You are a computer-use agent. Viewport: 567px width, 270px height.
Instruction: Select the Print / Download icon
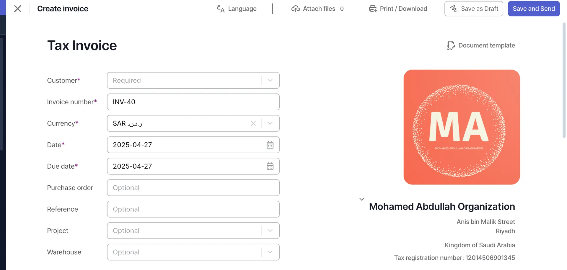[372, 9]
